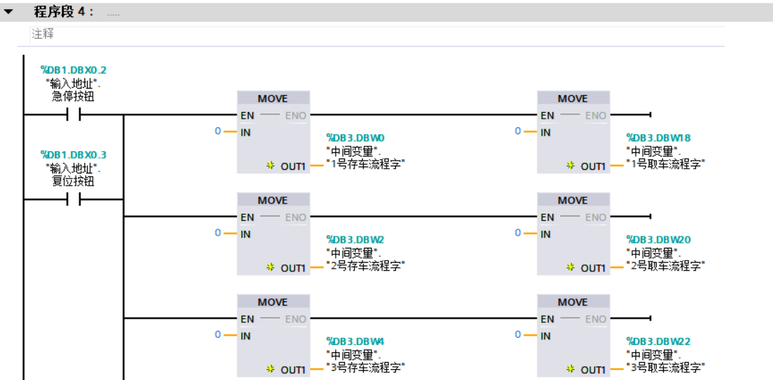Screen dimensions: 773x380
Task: Select the 急停按钮 normally open contact symbol
Action: (74, 114)
